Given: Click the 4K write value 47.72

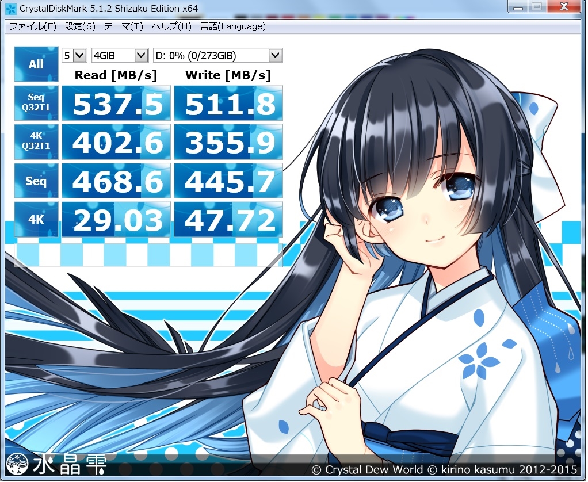Looking at the screenshot, I should pyautogui.click(x=228, y=220).
